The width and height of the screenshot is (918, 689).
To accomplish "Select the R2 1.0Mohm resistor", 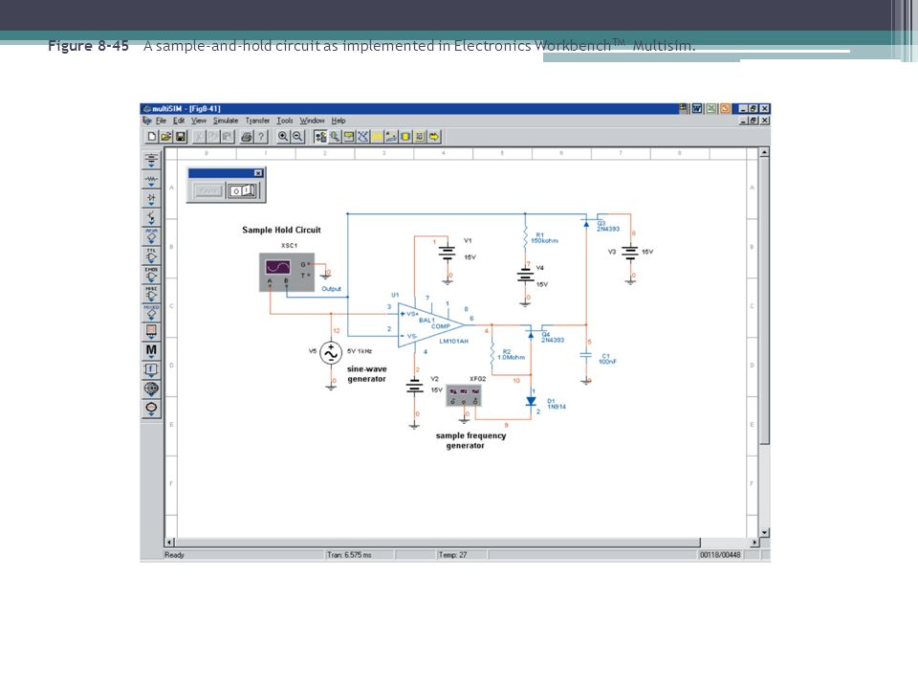I will (x=492, y=354).
